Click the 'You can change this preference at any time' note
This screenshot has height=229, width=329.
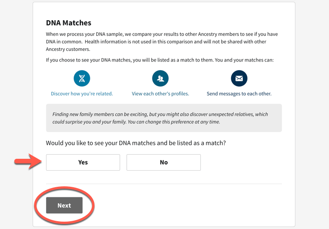(x=174, y=122)
